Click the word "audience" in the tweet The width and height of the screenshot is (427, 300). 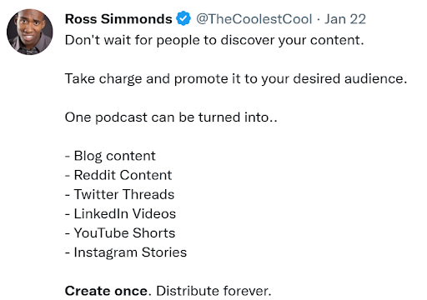tap(375, 79)
